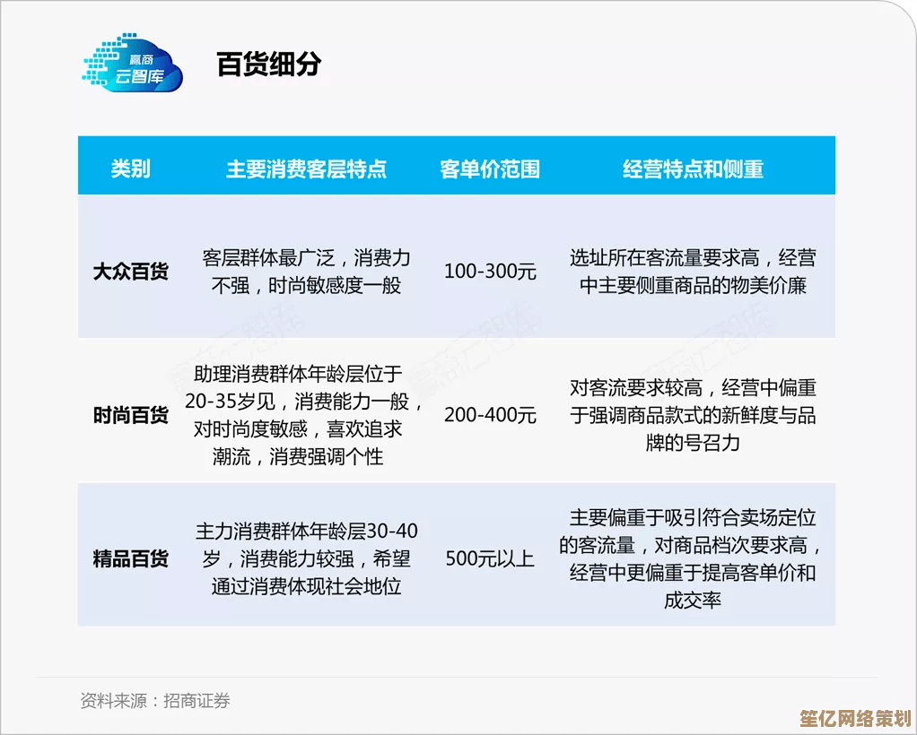
Task: Click the text 主力消费群体年龄层30-40岁
Action: [x=307, y=545]
